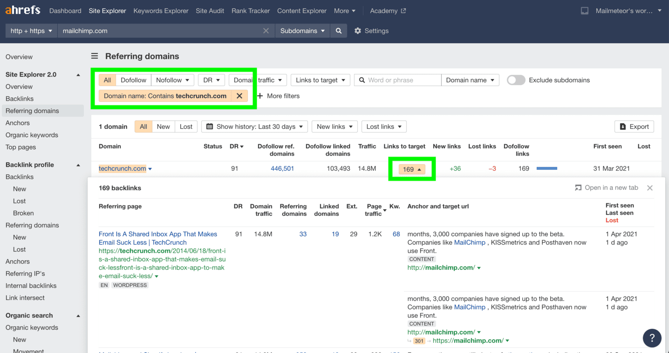Sort by Page traffic column
This screenshot has height=353, width=669.
[375, 210]
